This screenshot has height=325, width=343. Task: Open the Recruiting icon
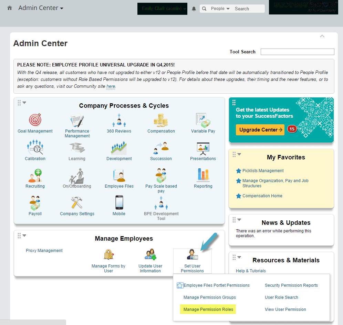35,176
